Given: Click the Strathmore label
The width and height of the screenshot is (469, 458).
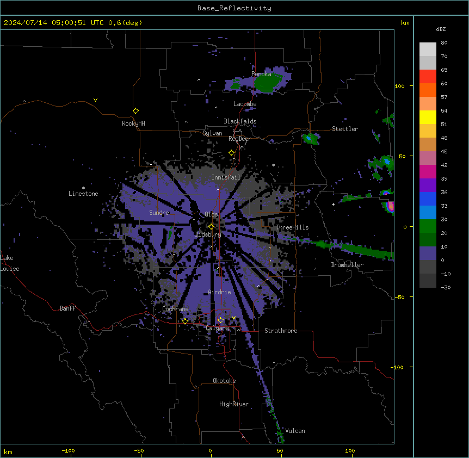Looking at the screenshot, I should tap(281, 331).
